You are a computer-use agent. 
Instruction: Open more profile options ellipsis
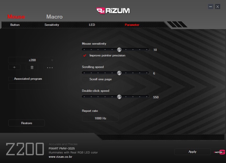[50, 68]
